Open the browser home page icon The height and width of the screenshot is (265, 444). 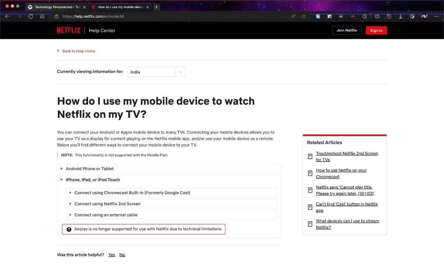tap(42, 16)
